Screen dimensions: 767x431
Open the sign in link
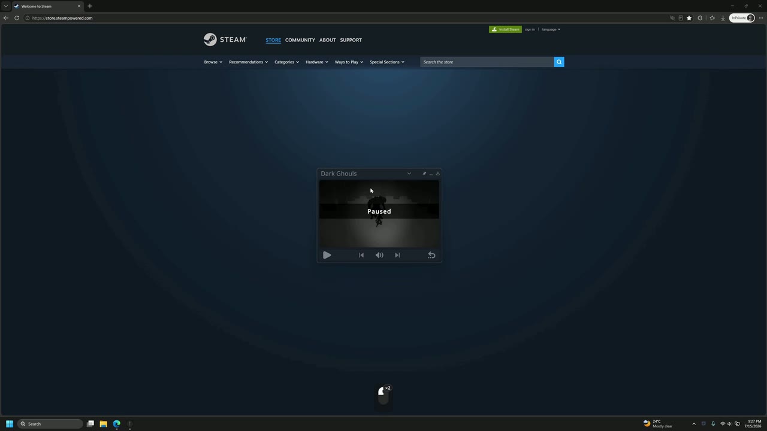tap(530, 29)
